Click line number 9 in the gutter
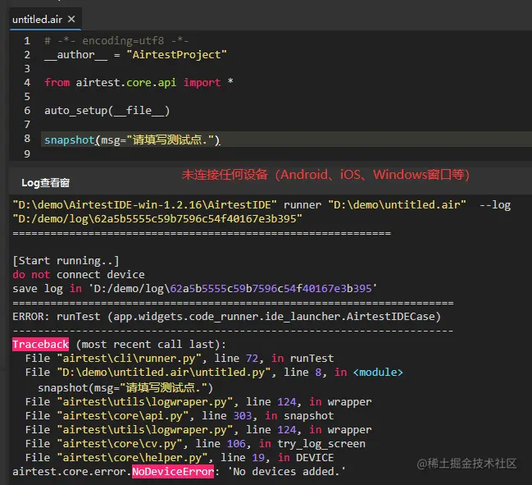 [27, 153]
